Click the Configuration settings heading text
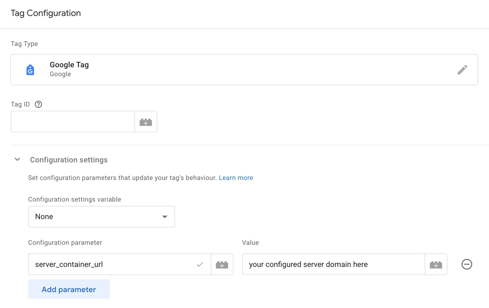This screenshot has height=308, width=489. [69, 160]
